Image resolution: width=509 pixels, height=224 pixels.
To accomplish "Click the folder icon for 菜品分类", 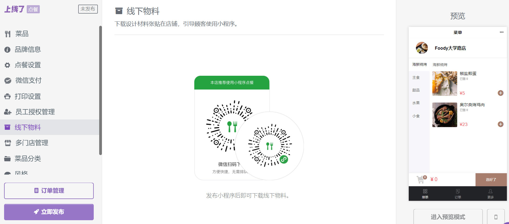I will click(7, 159).
